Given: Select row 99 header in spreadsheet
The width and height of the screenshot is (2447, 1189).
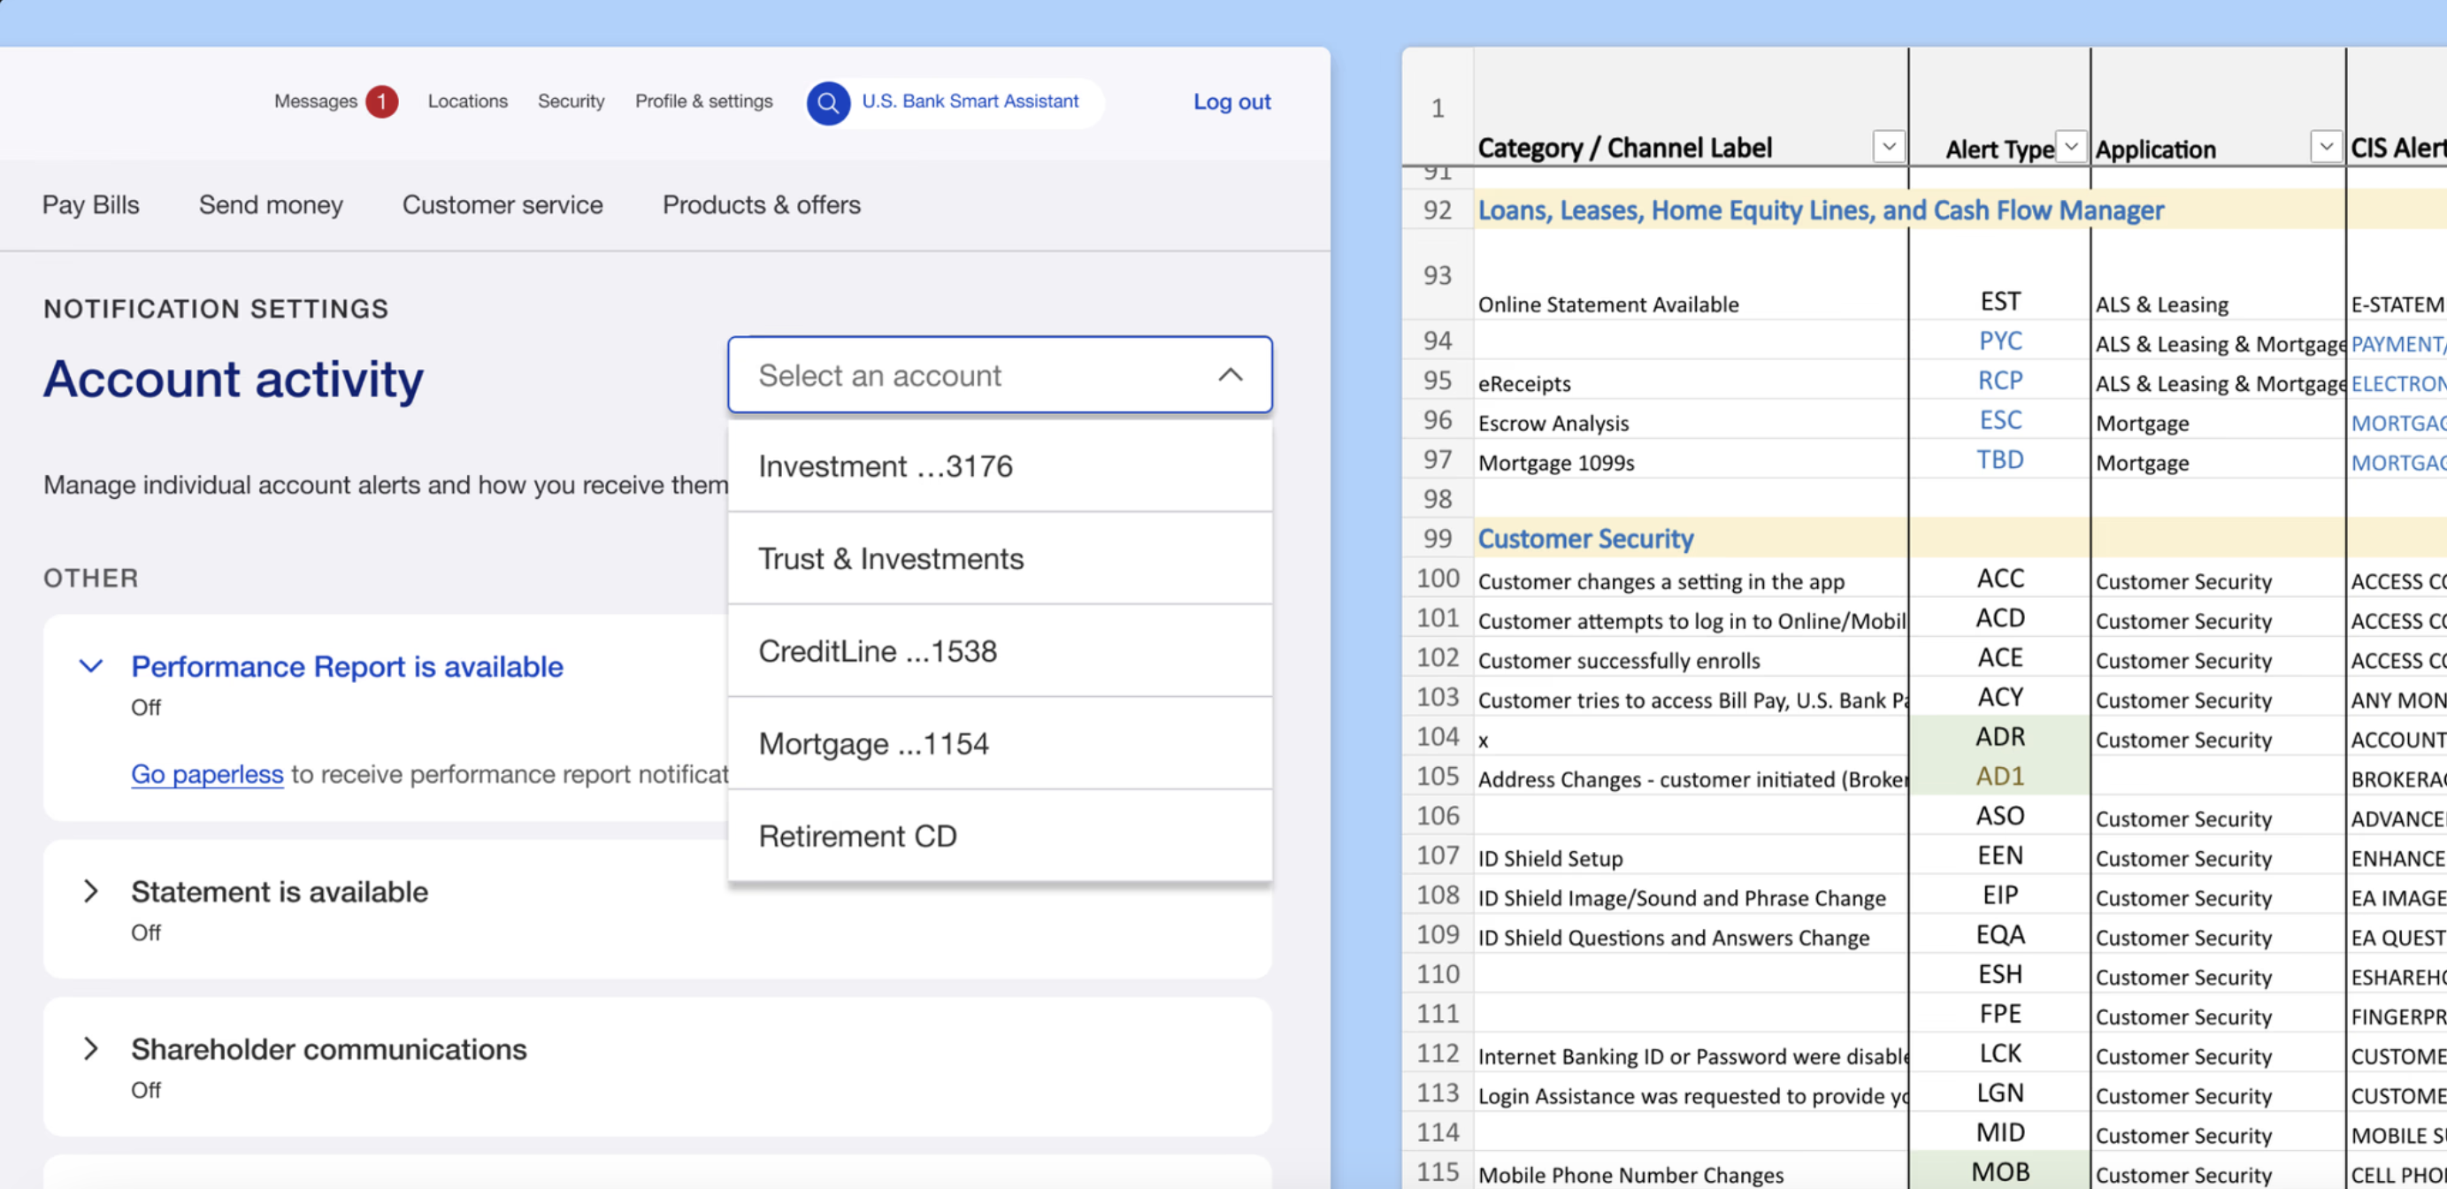Looking at the screenshot, I should pyautogui.click(x=1437, y=539).
